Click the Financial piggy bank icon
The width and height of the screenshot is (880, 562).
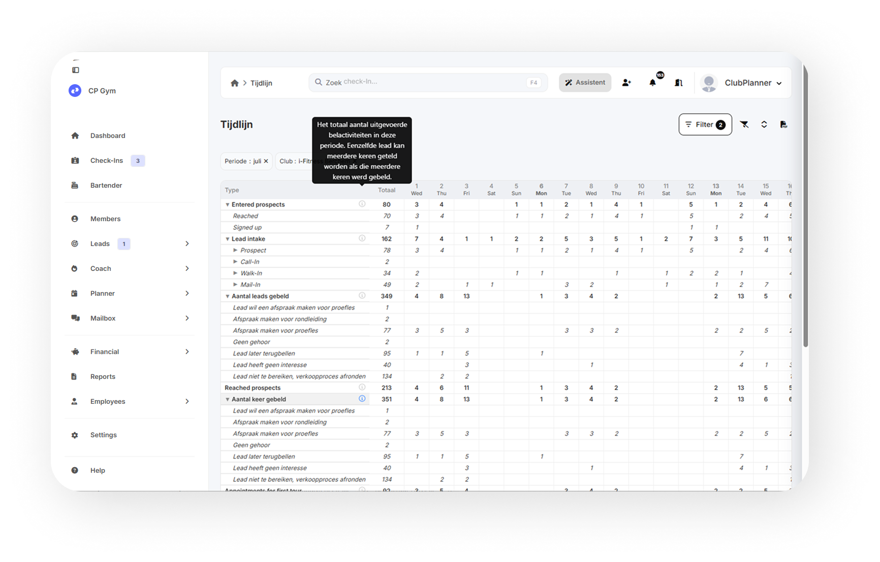click(x=75, y=352)
